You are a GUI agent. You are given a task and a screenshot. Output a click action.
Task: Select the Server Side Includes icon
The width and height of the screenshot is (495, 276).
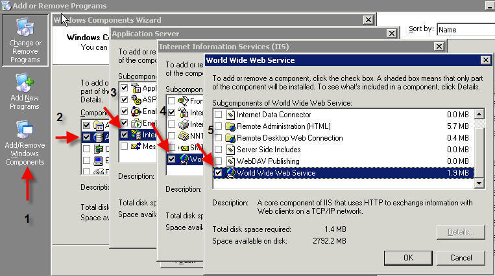point(230,150)
